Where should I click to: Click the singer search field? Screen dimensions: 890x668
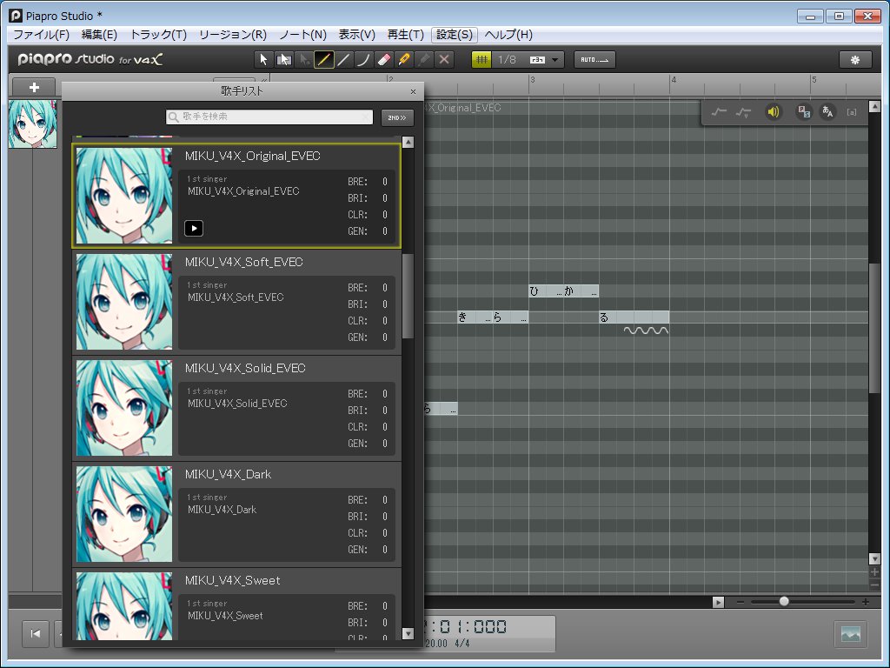pos(269,117)
